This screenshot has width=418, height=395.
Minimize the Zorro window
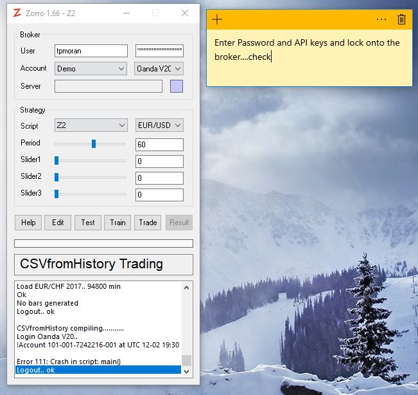tap(126, 13)
